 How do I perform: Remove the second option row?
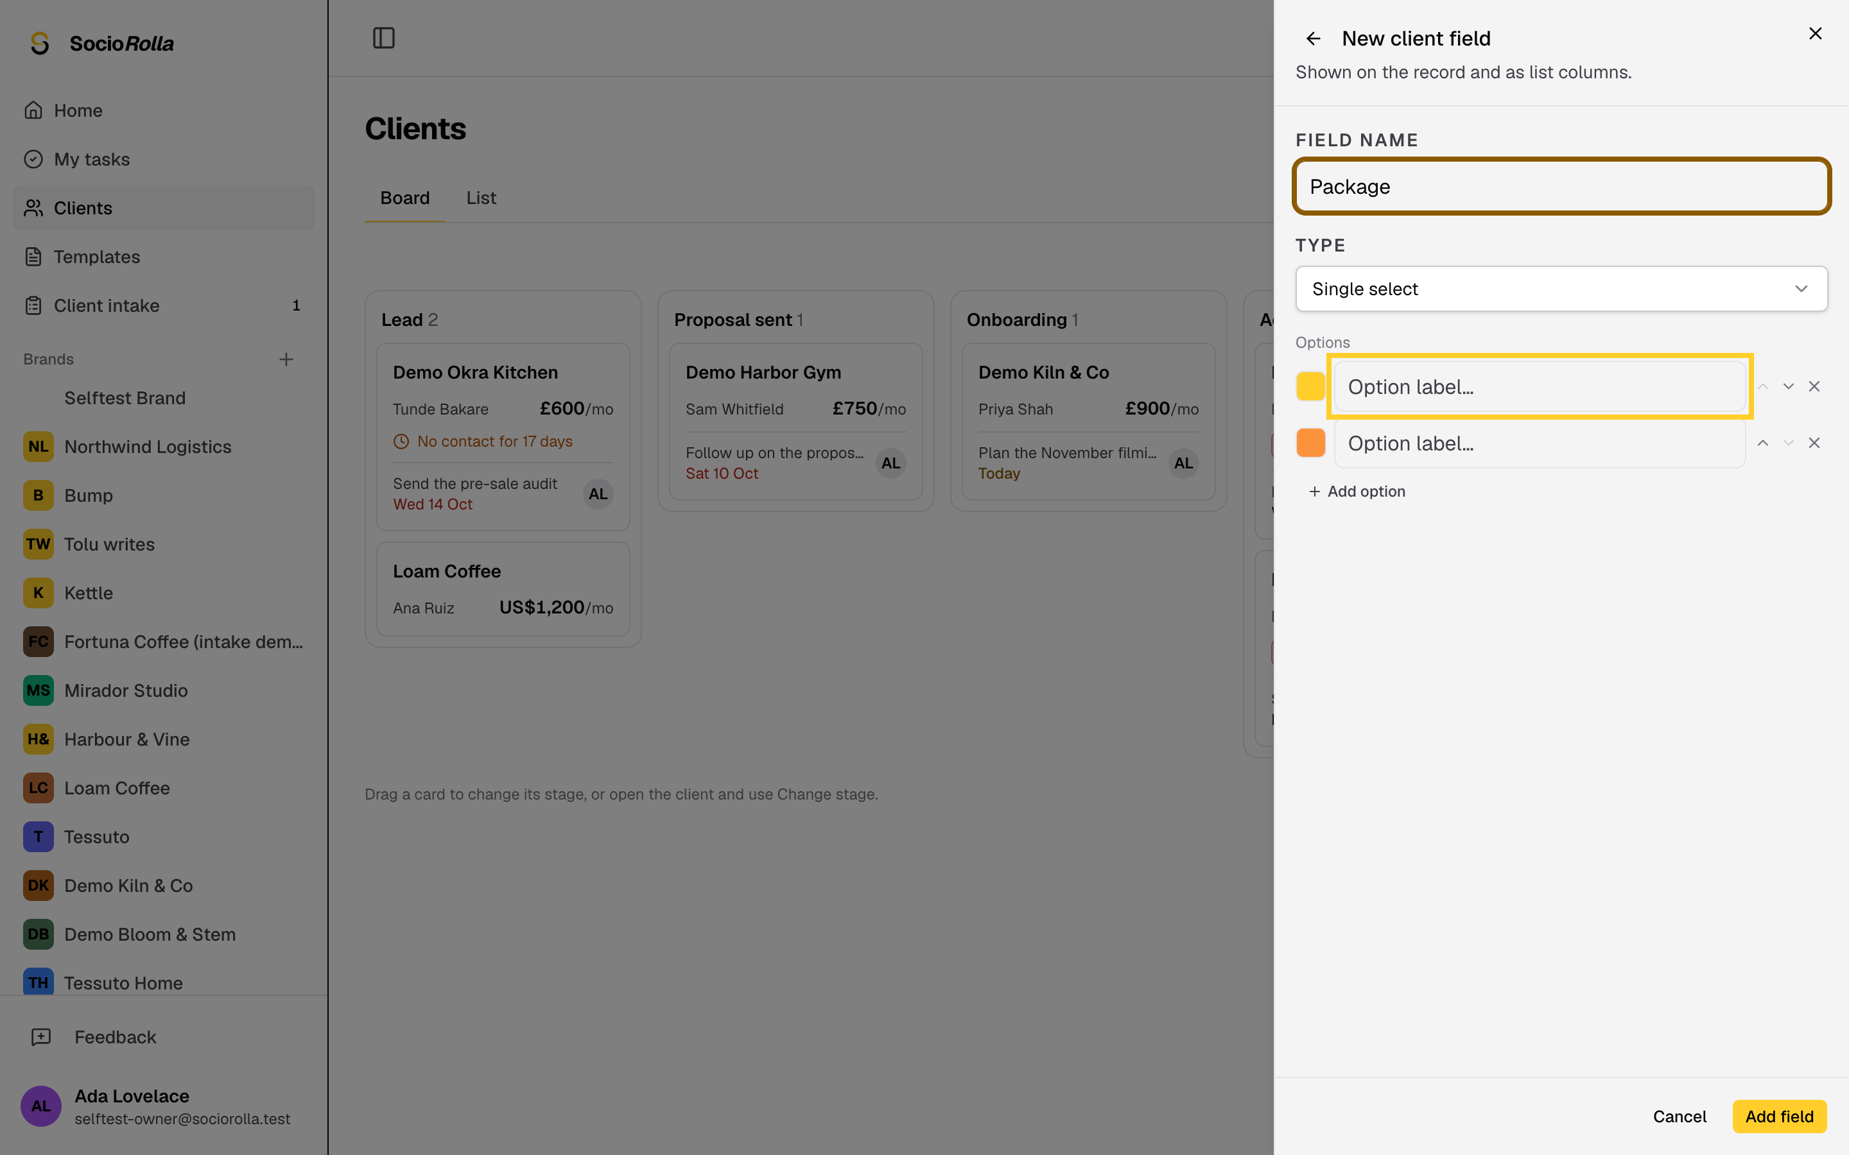tap(1814, 443)
